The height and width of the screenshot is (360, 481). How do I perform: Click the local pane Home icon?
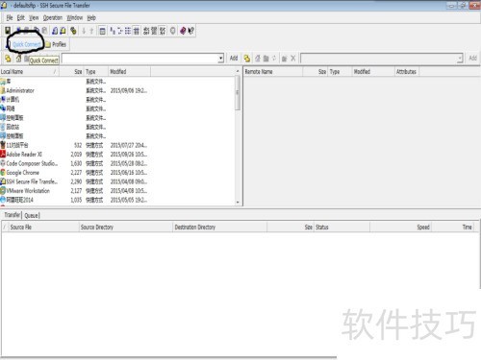(x=18, y=59)
